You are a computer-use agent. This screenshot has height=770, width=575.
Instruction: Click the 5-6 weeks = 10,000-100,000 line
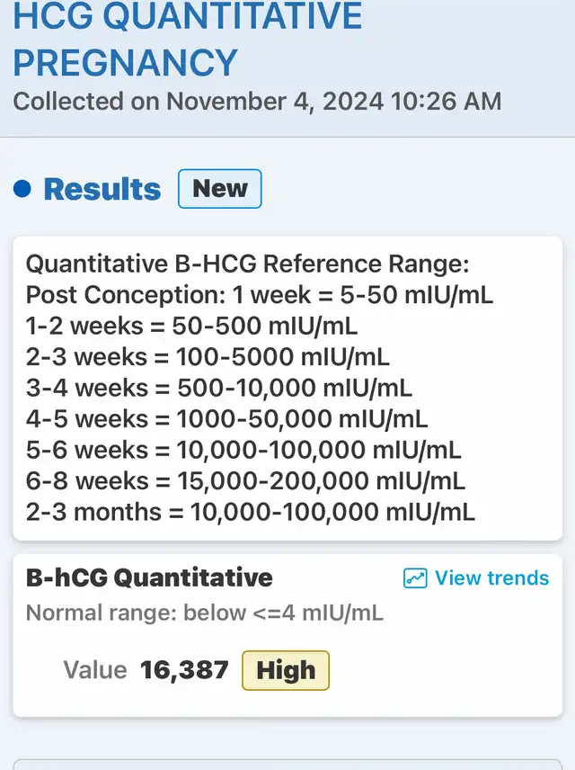click(243, 450)
